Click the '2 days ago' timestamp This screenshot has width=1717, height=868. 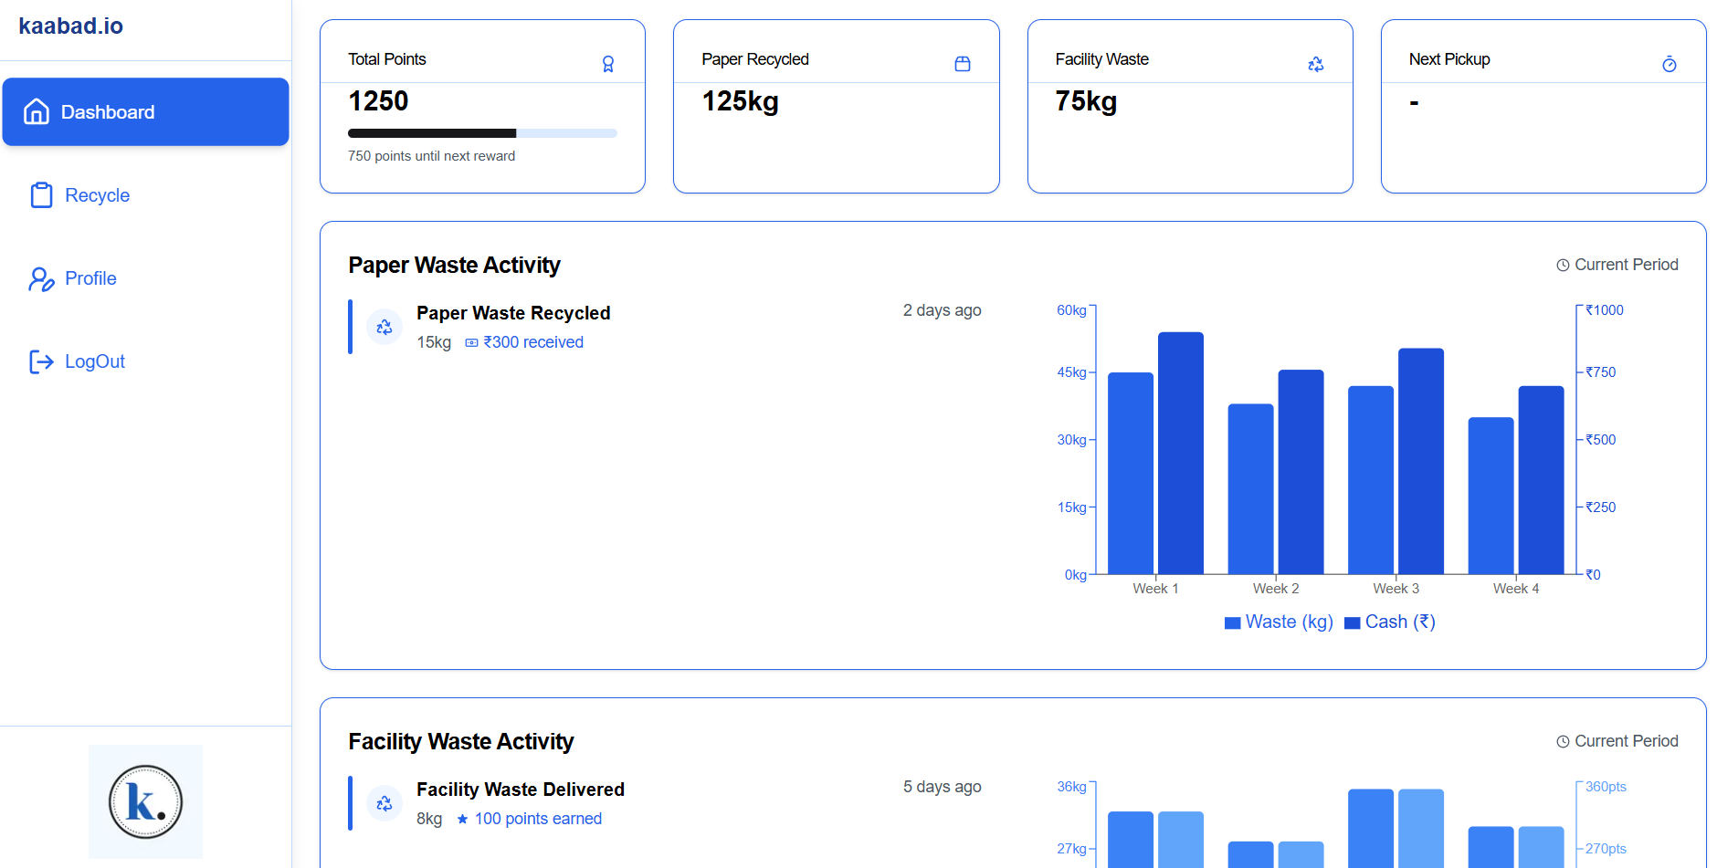[x=942, y=310]
